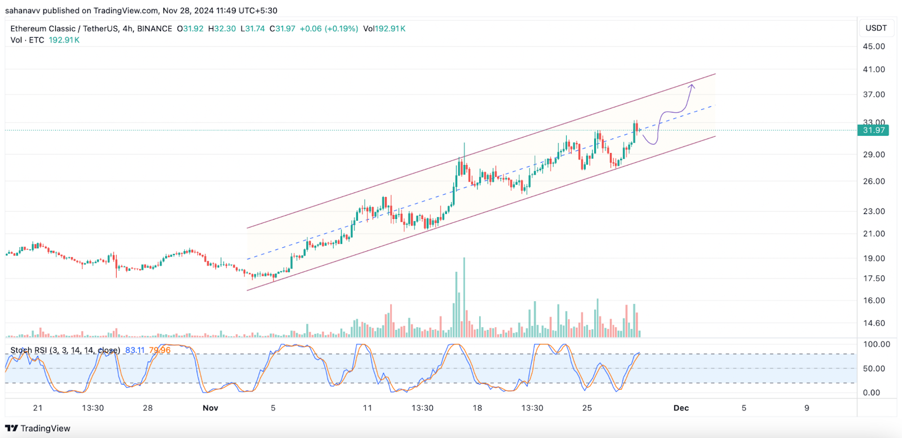Click the 16.00 price axis label
This screenshot has width=902, height=438.
pos(874,300)
